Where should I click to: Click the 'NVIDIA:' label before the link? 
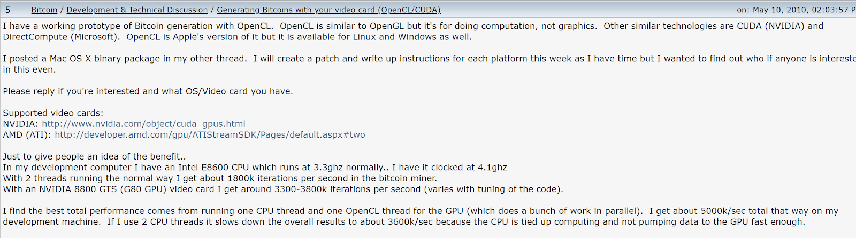pyautogui.click(x=20, y=124)
